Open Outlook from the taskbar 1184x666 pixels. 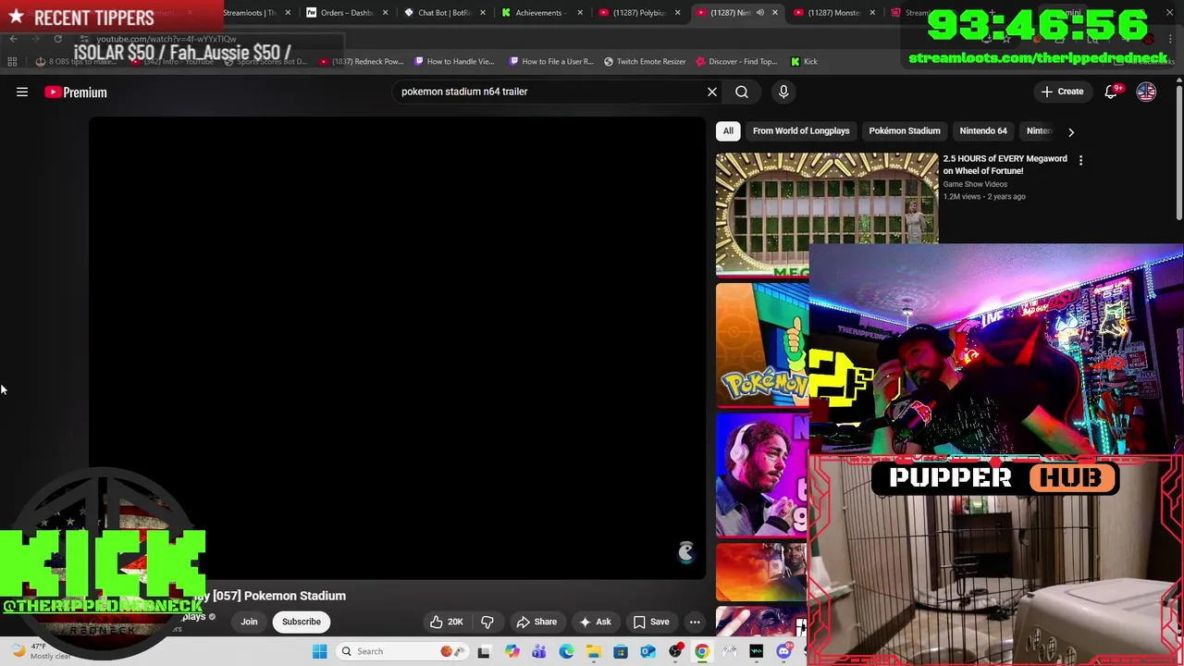tap(647, 651)
